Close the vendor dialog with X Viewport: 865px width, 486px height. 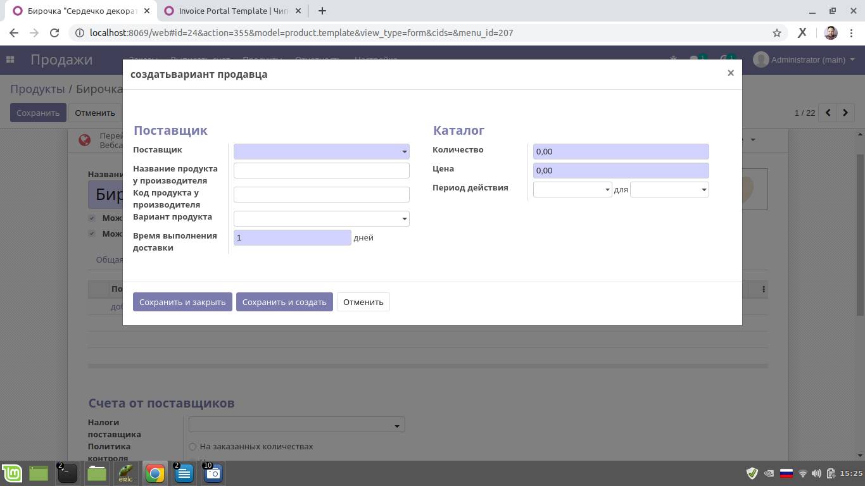coord(730,73)
